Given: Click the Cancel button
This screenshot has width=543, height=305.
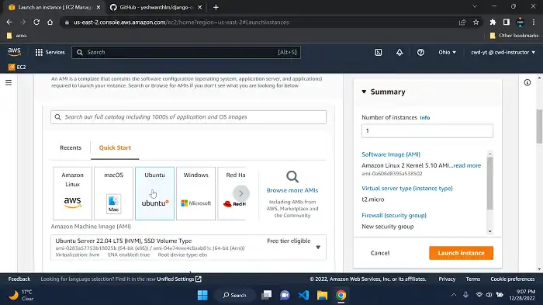Looking at the screenshot, I should (380, 253).
